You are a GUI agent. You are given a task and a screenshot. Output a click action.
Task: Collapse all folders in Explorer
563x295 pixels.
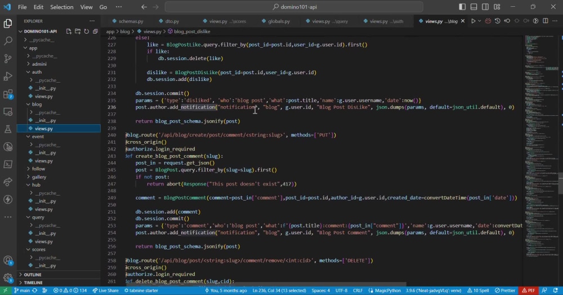(95, 31)
